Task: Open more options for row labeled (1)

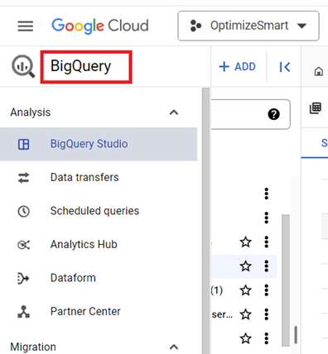Action: (x=267, y=290)
